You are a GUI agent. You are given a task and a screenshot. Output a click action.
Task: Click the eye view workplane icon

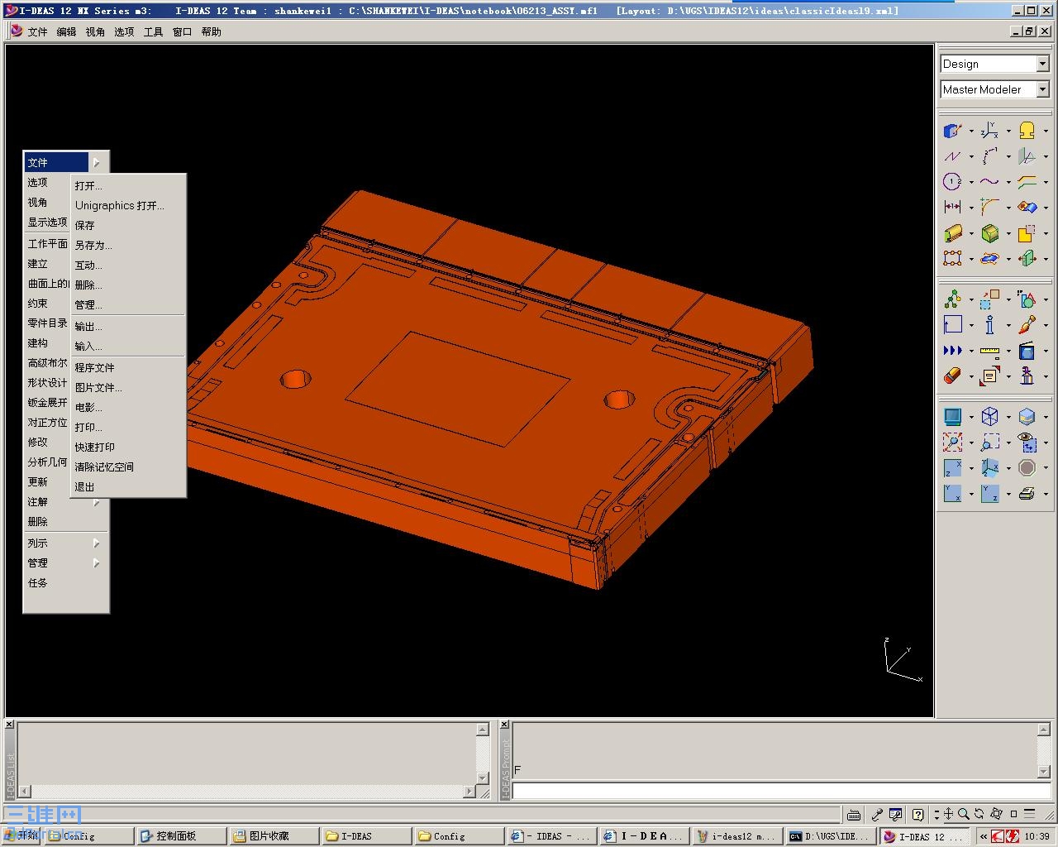point(1027,443)
